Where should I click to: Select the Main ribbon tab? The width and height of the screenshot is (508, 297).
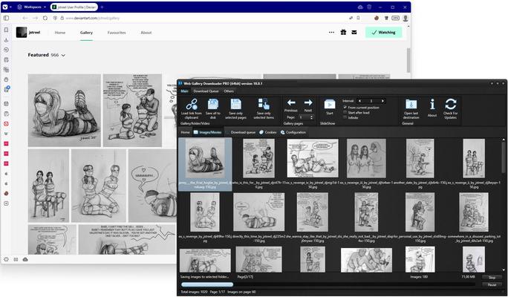(184, 91)
